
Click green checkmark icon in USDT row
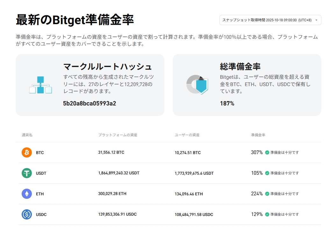pos(267,173)
